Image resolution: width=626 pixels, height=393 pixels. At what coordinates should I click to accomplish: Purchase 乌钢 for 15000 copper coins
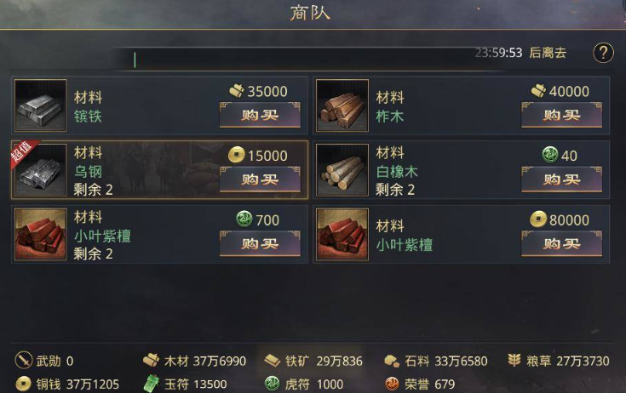coord(260,179)
